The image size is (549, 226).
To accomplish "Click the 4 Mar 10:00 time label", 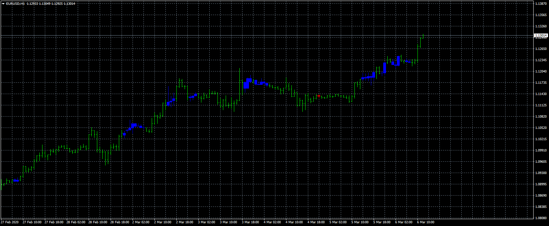I will click(294, 222).
